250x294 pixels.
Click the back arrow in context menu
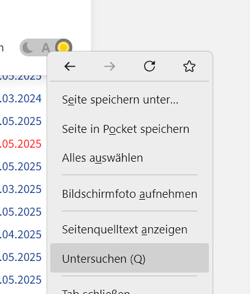(70, 67)
